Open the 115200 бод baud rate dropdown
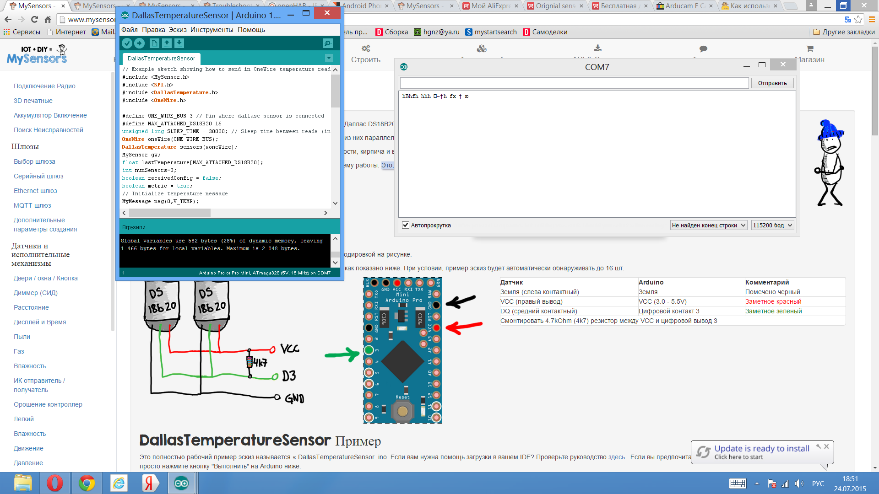Image resolution: width=879 pixels, height=494 pixels. pyautogui.click(x=772, y=225)
